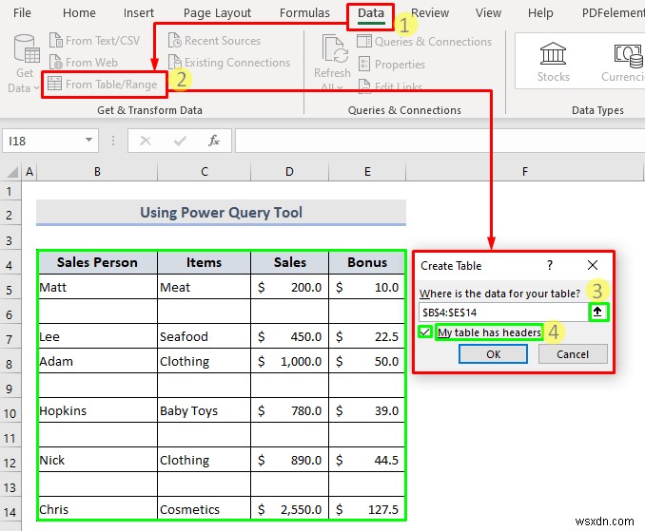This screenshot has width=645, height=531.
Task: Click the formula bar enter checkmark
Action: click(x=180, y=141)
